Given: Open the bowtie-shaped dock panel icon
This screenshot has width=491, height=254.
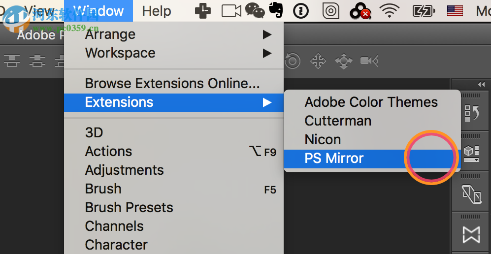Looking at the screenshot, I should (x=471, y=235).
